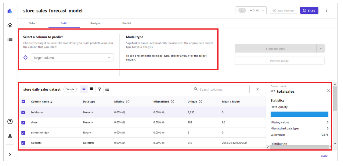Click the SageMaker Canvas logo icon
Image resolution: width=343 pixels, height=166 pixels.
pyautogui.click(x=10, y=11)
